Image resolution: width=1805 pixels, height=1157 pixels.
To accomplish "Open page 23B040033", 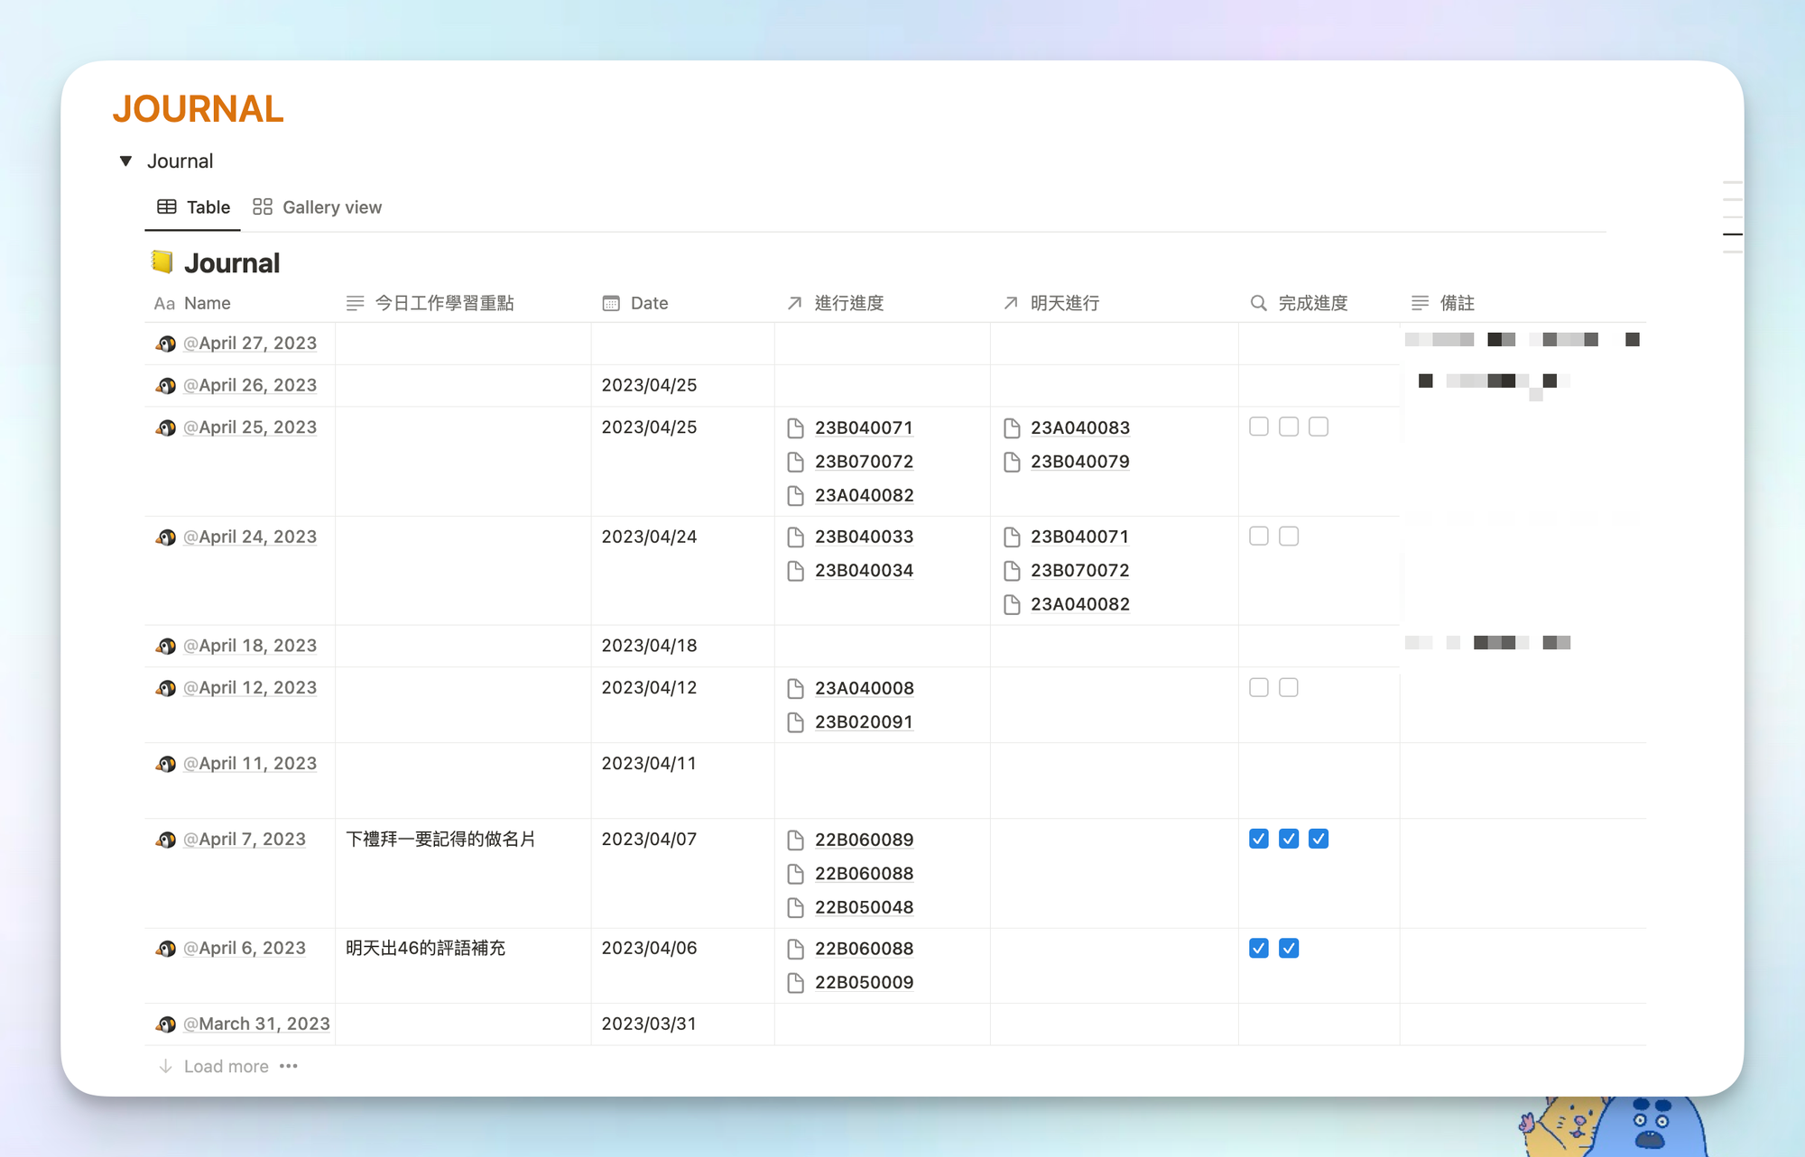I will [x=864, y=537].
